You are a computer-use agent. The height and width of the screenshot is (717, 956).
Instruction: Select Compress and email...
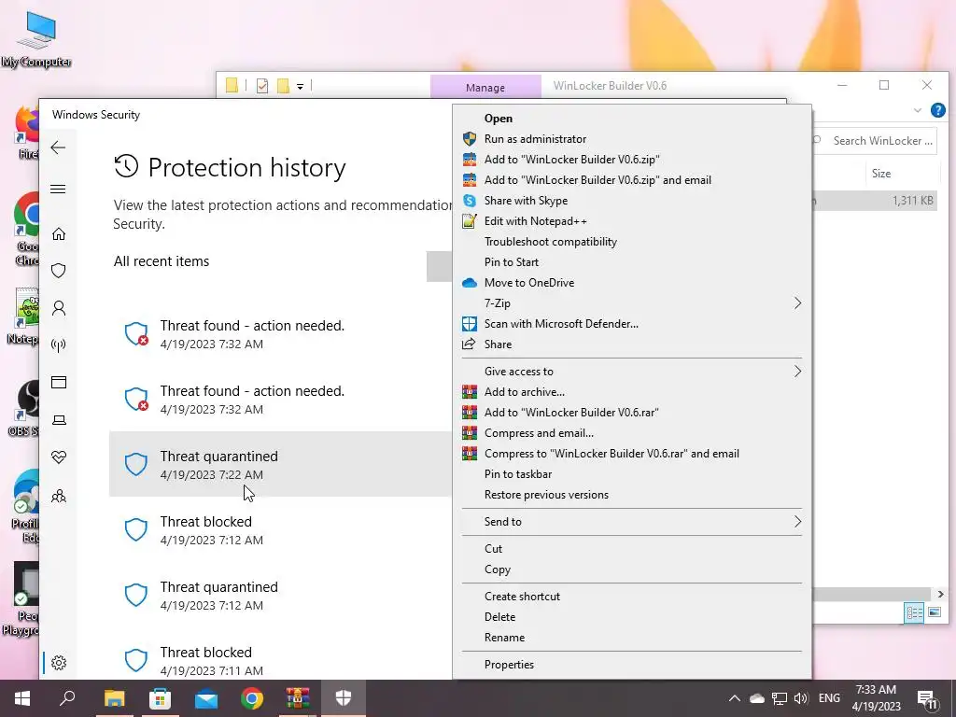pos(632,433)
